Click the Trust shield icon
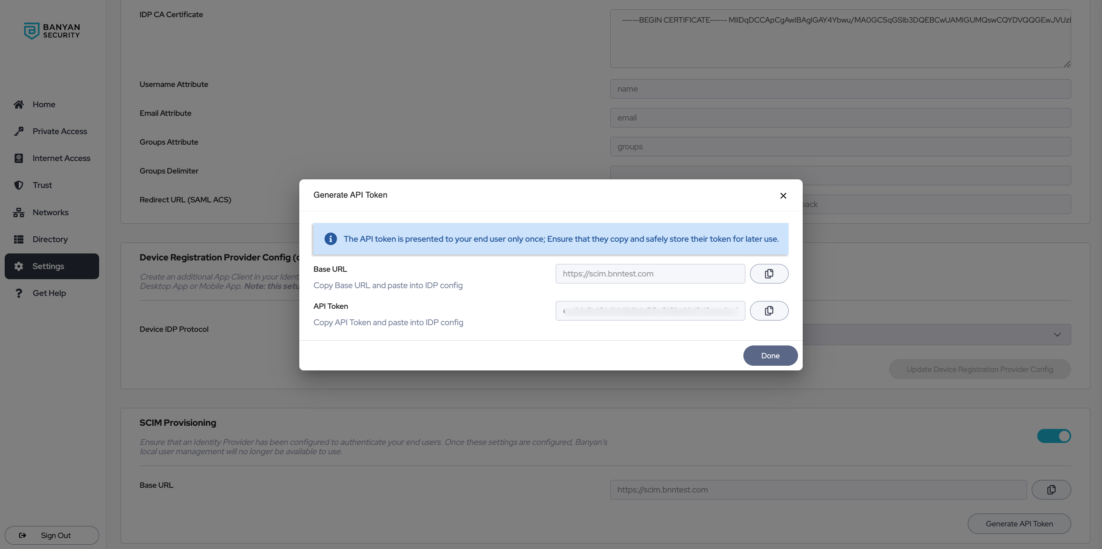The height and width of the screenshot is (549, 1102). tap(18, 185)
